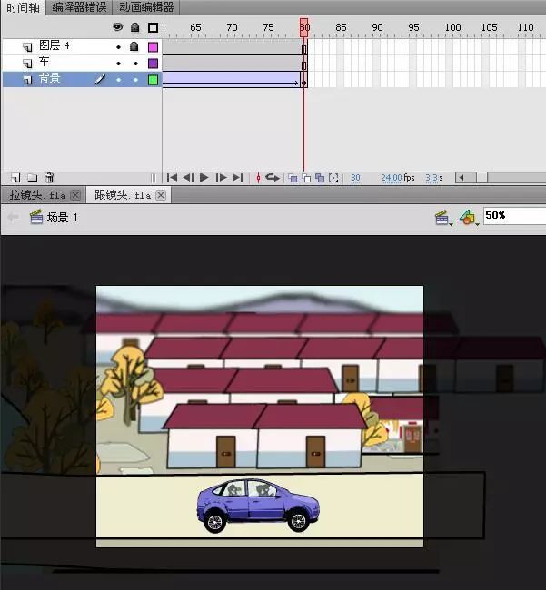Delete layer with the trash icon

click(x=49, y=177)
